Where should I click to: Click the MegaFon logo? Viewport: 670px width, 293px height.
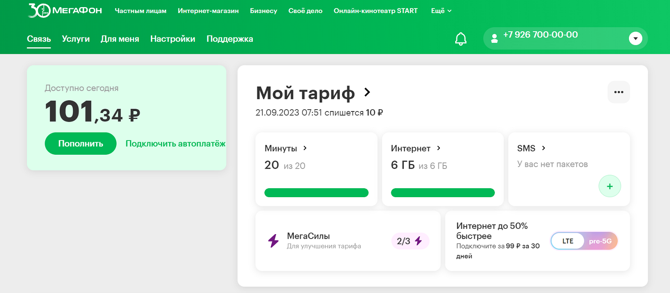point(65,11)
